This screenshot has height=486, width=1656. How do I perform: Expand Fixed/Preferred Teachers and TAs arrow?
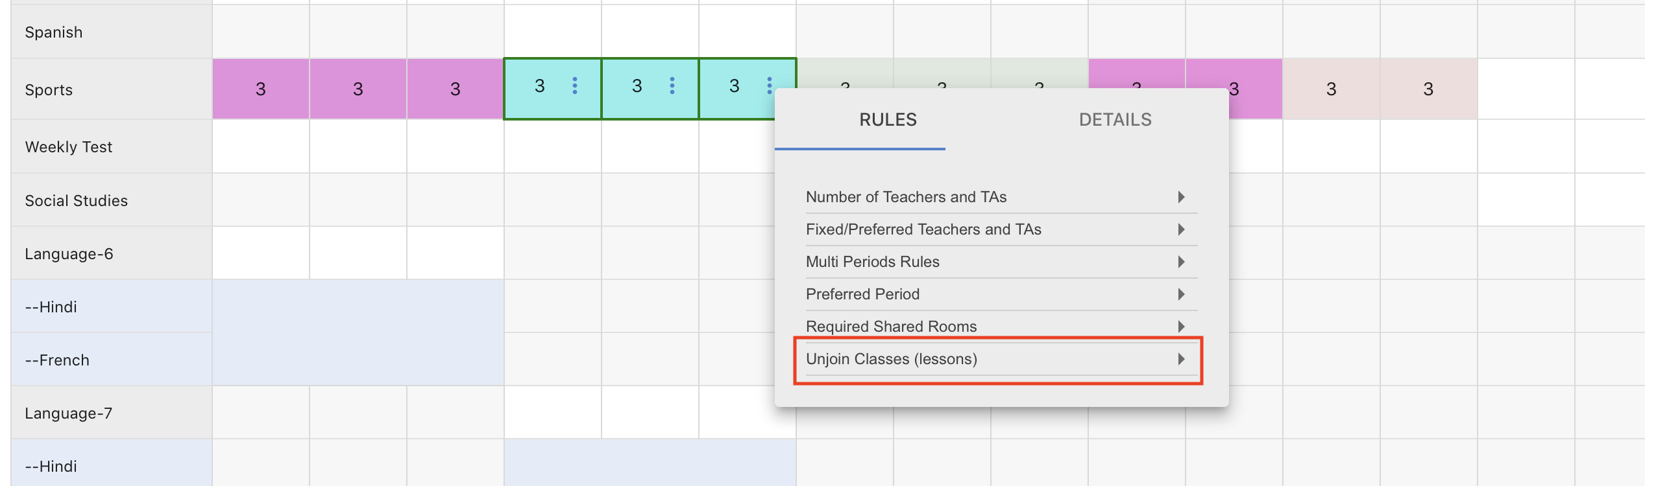pyautogui.click(x=1182, y=229)
